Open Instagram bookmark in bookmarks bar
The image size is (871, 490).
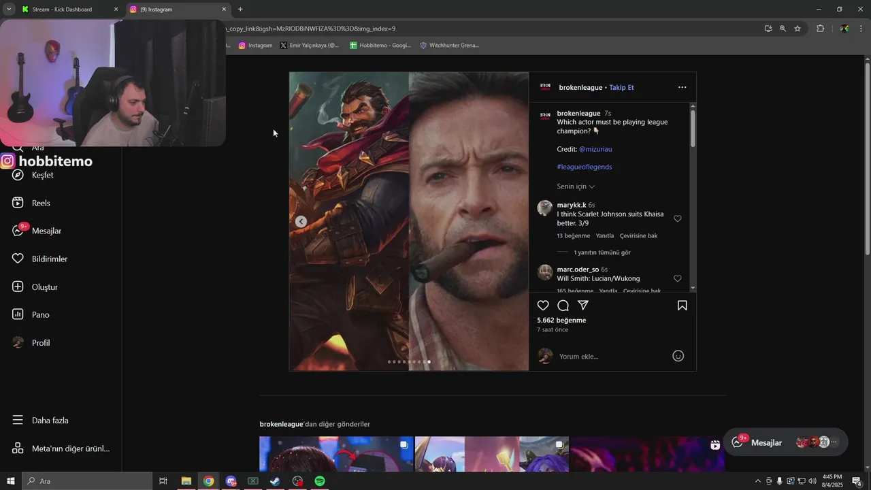click(255, 46)
